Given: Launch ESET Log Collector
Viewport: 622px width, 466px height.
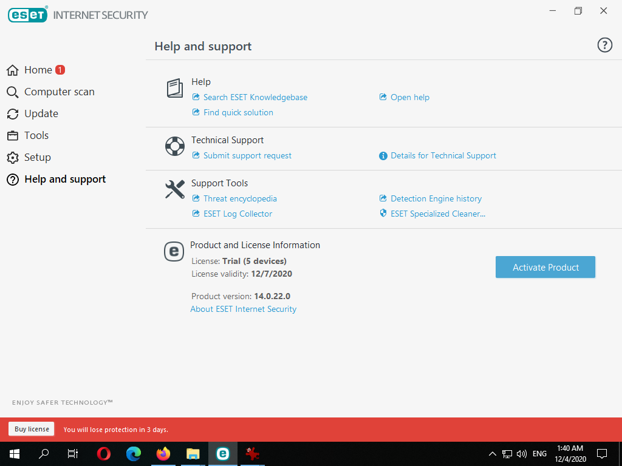Looking at the screenshot, I should pos(232,214).
